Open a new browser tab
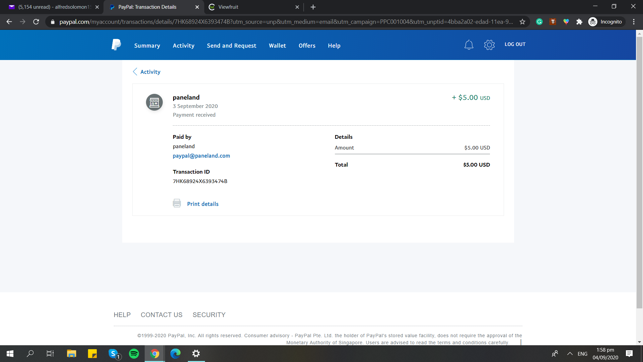643x362 pixels. coord(313,7)
